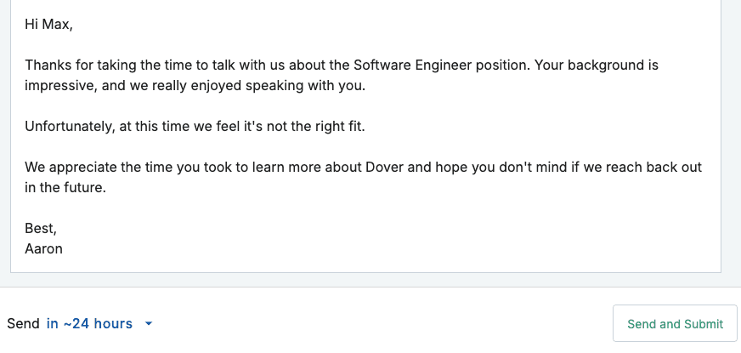
Task: Place cursor on the "Hi Max," greeting
Action: (x=48, y=24)
